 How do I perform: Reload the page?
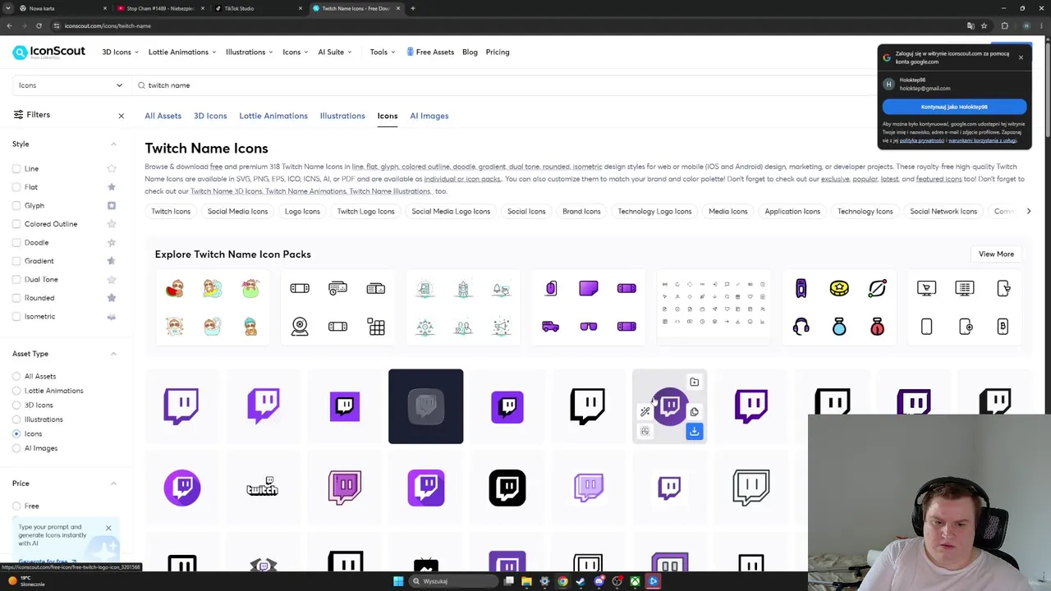click(x=39, y=25)
